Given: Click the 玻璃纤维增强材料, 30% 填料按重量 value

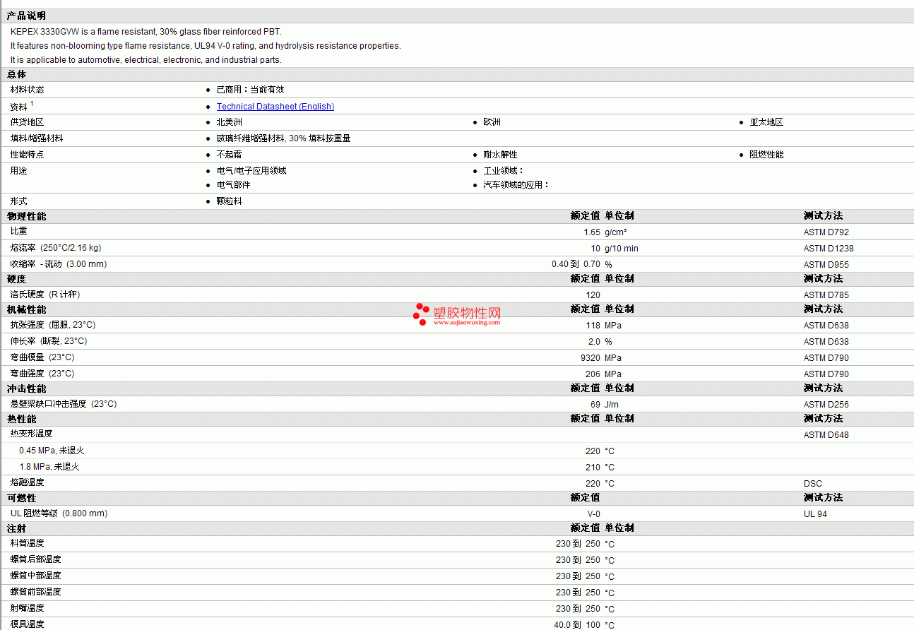Looking at the screenshot, I should (x=284, y=138).
